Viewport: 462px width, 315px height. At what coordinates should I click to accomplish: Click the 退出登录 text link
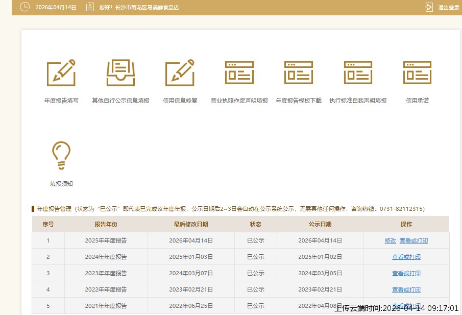449,8
